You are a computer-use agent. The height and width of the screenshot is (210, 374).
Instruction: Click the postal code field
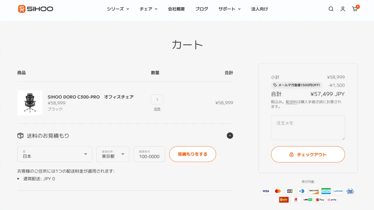tap(149, 154)
